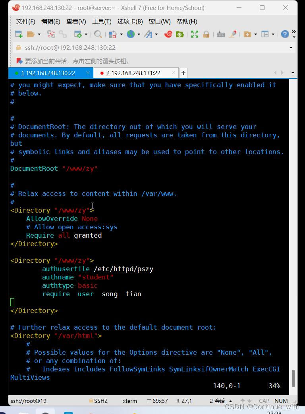
Task: Expand the properties dropdown arrow
Action: [x=86, y=34]
